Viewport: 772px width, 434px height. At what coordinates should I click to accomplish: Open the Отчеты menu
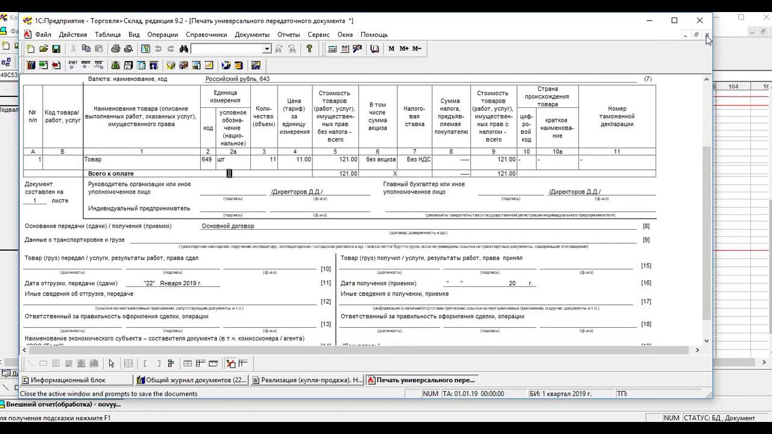click(288, 35)
